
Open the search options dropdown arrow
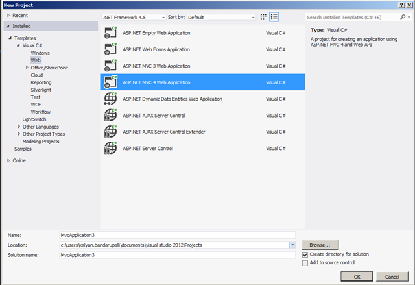409,18
